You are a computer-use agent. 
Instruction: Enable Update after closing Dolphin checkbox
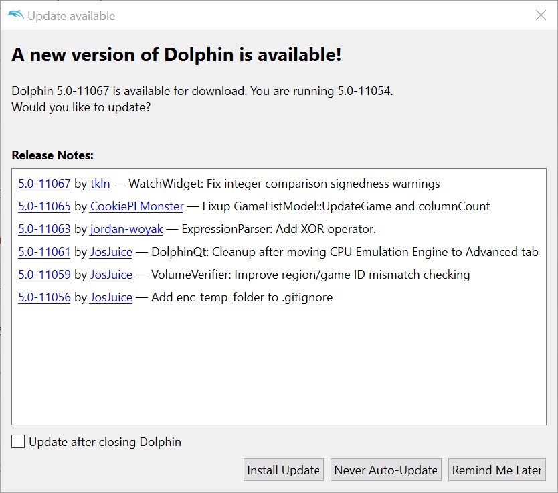pos(18,441)
